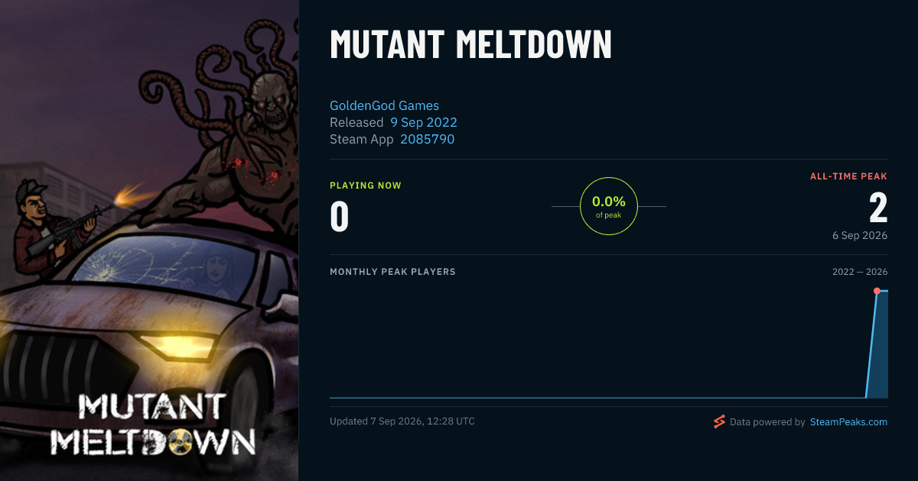Open the GoldenGod Games developer link

[x=384, y=105]
